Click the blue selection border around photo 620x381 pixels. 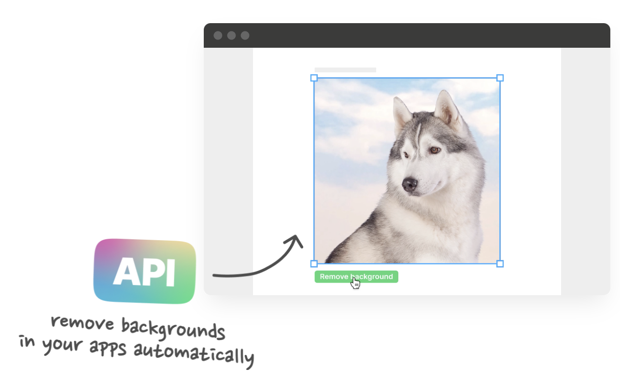407,78
